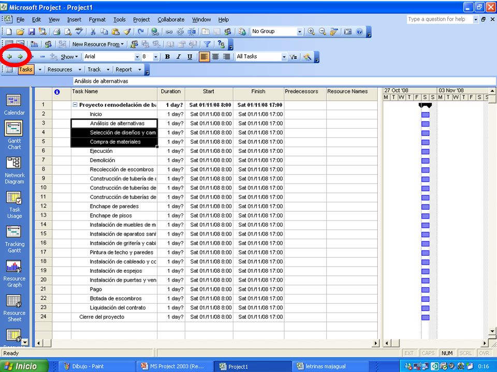This screenshot has width=497, height=372.
Task: Open the Project menu
Action: pos(141,20)
